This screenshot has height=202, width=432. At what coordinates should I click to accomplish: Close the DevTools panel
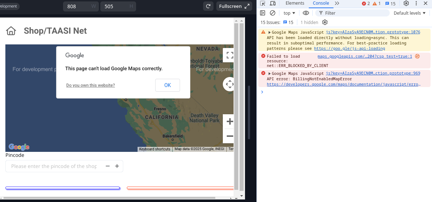point(425,3)
